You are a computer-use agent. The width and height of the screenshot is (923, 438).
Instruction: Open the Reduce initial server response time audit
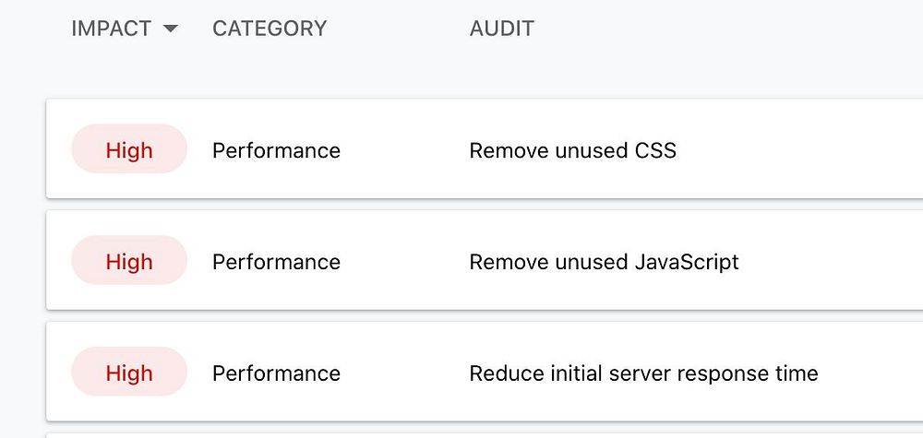[x=643, y=373]
